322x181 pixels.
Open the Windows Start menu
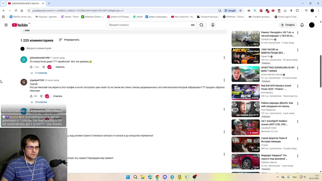128,177
